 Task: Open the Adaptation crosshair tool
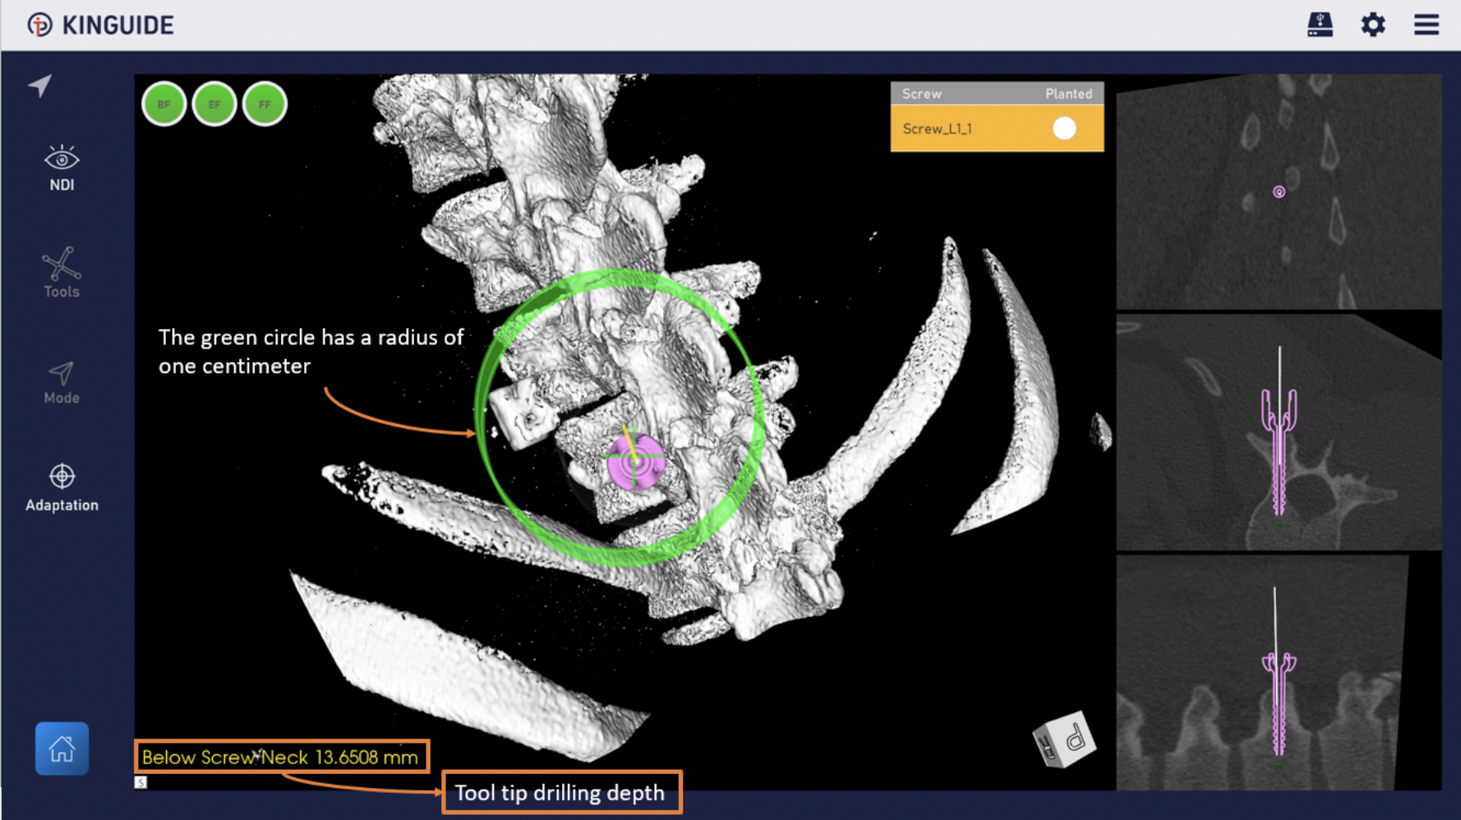[x=62, y=487]
